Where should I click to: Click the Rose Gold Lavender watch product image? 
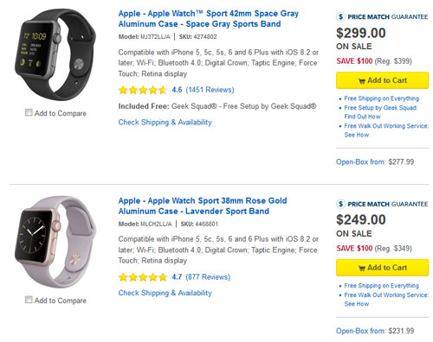click(x=55, y=242)
